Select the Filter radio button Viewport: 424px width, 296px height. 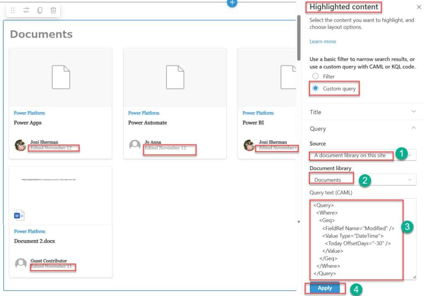(x=315, y=76)
